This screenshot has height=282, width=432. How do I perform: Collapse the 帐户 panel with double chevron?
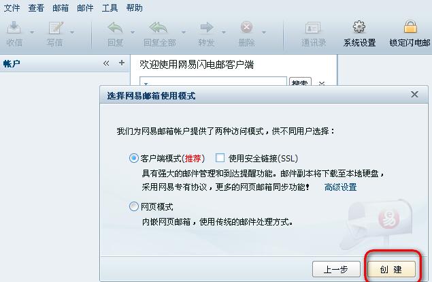point(106,63)
